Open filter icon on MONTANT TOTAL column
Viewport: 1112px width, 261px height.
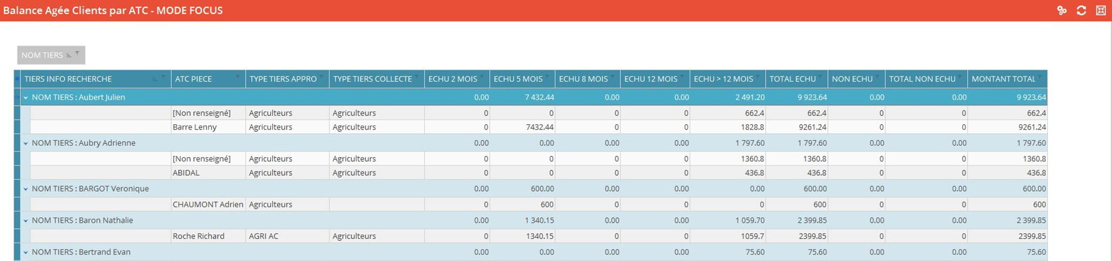click(x=1040, y=77)
